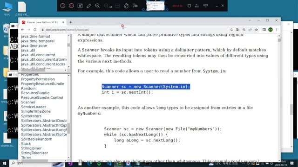Click the translate page icon

point(237,30)
